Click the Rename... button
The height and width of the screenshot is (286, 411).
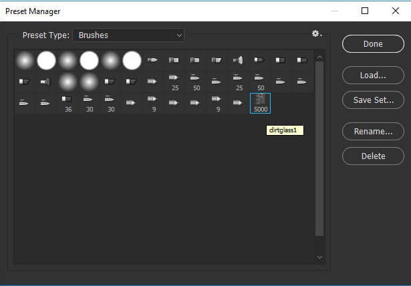click(373, 131)
